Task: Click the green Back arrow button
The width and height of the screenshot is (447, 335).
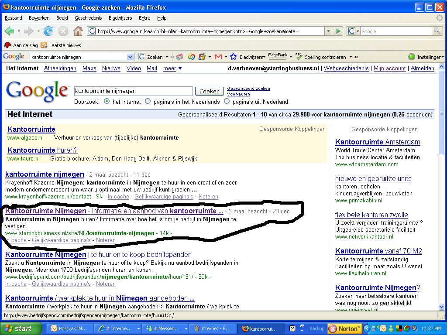Action: (10, 31)
